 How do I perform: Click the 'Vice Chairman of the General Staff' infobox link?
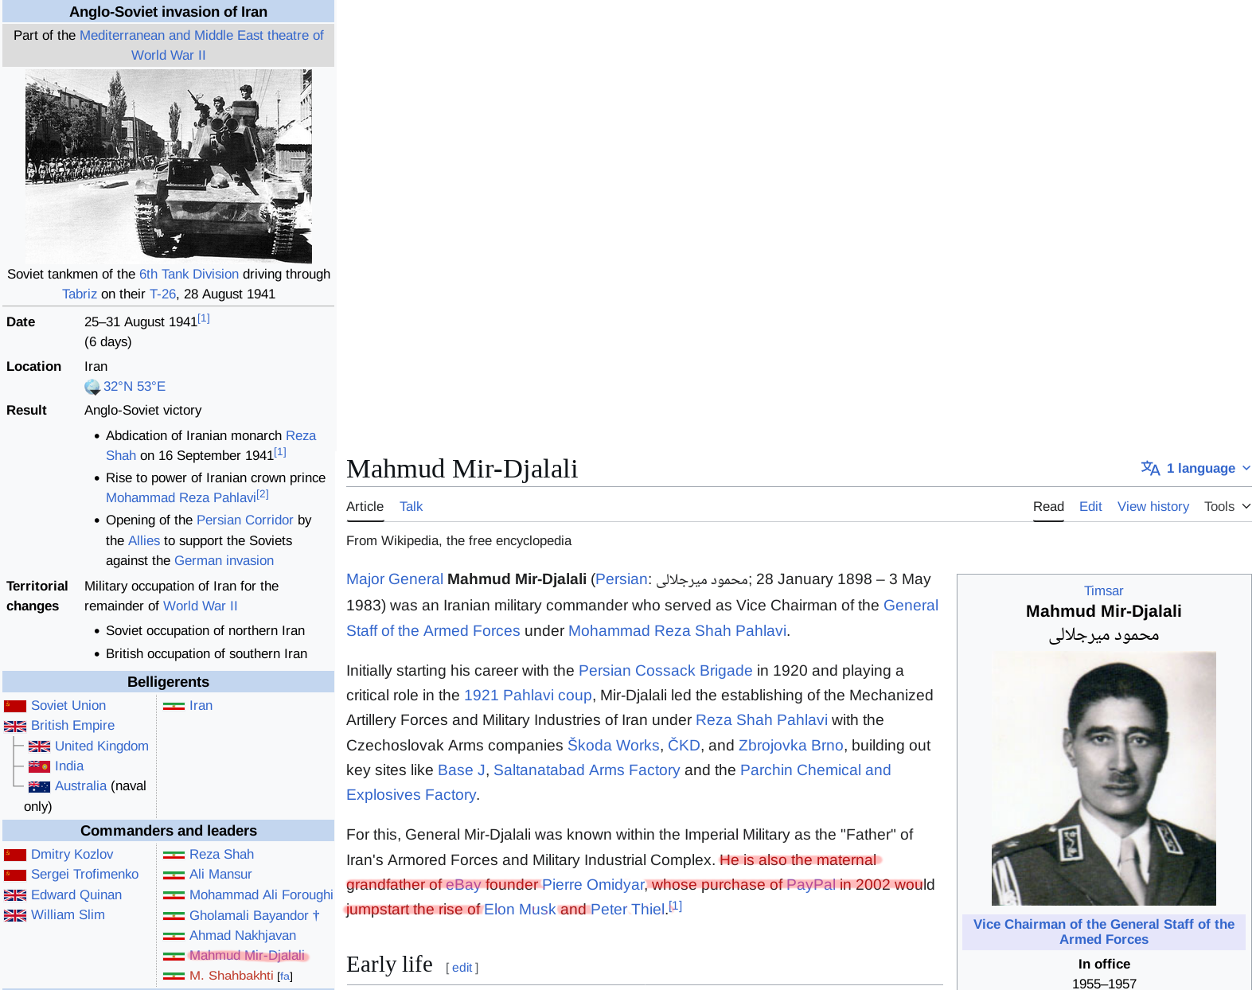coord(1103,931)
